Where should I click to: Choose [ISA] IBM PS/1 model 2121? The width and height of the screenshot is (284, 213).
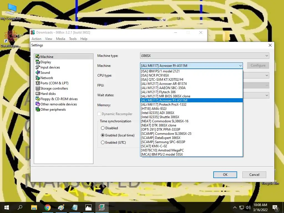coord(191,71)
